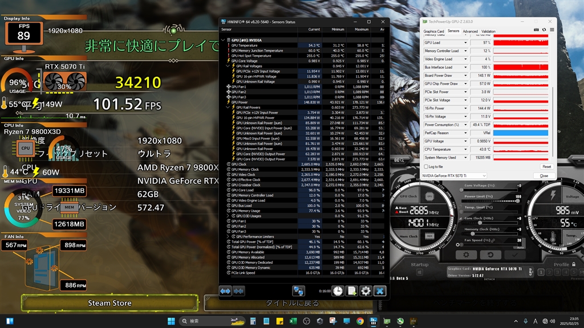Image resolution: width=584 pixels, height=328 pixels.
Task: Click the HWiNFO expand columns arrows icon
Action: coord(225,291)
